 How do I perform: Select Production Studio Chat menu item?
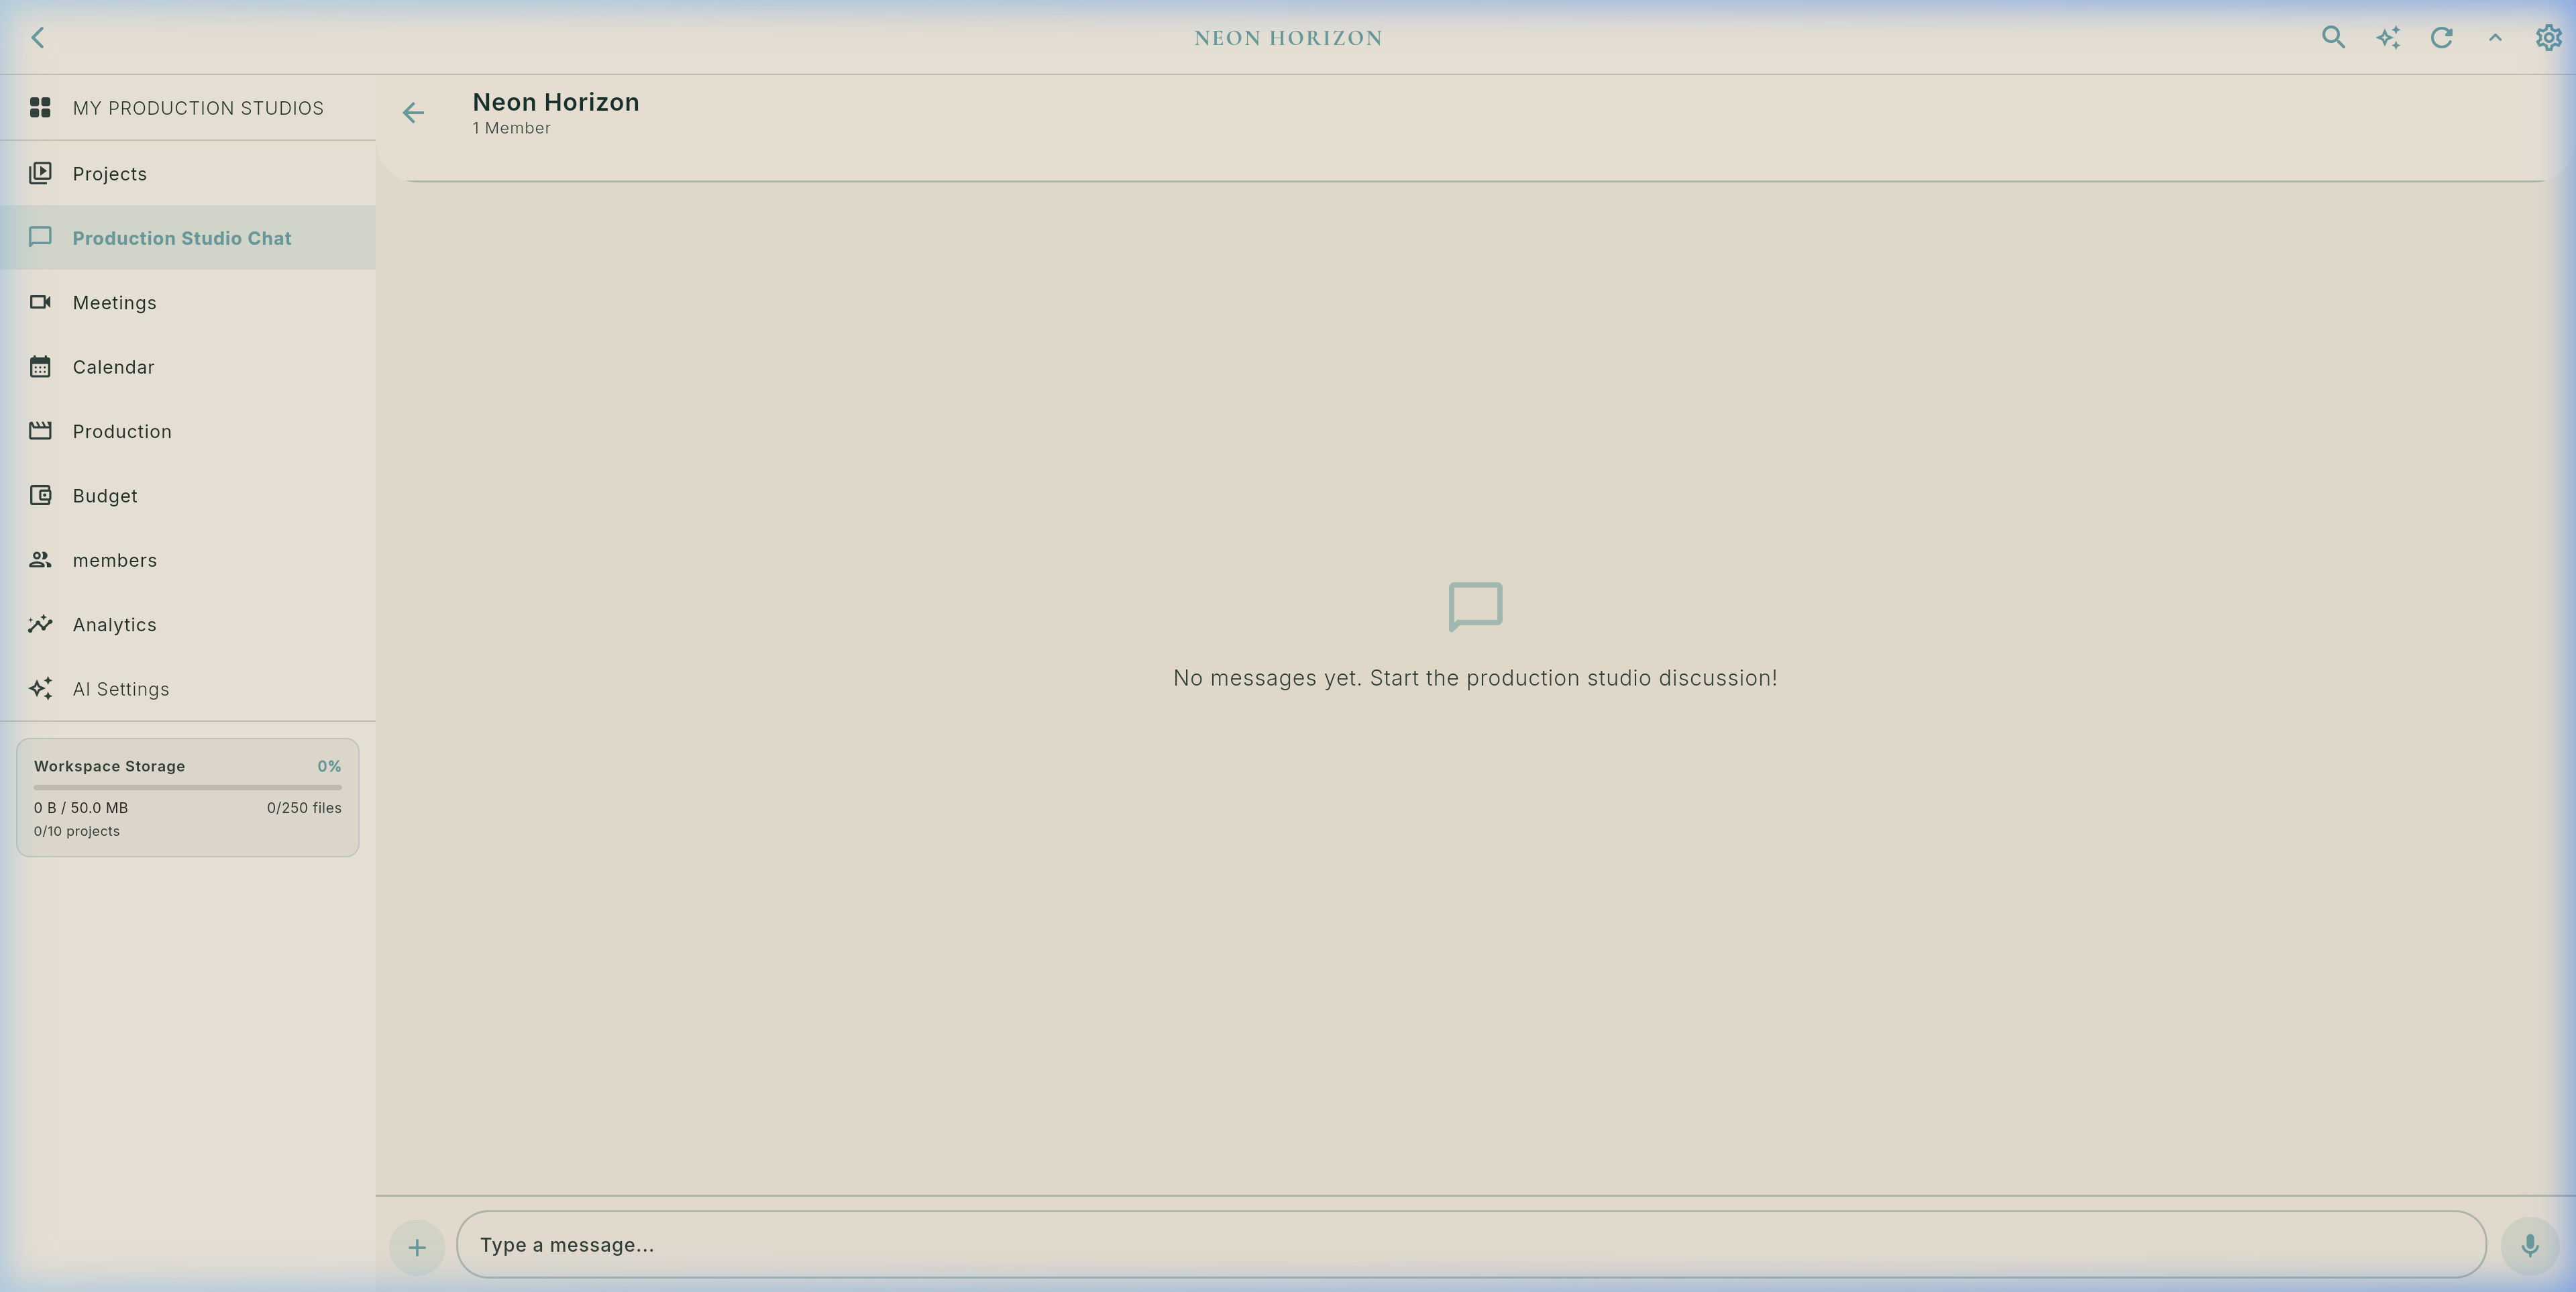coord(188,238)
